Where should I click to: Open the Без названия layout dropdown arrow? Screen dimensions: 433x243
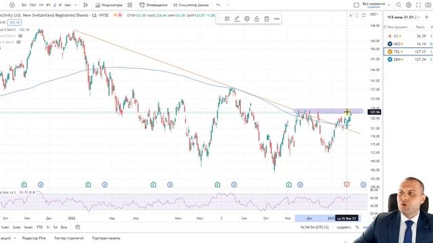pyautogui.click(x=389, y=5)
